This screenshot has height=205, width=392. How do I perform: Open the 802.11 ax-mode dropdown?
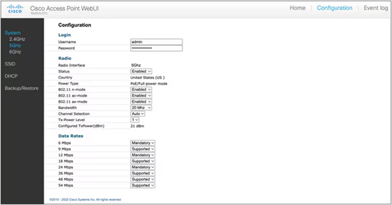tap(141, 102)
